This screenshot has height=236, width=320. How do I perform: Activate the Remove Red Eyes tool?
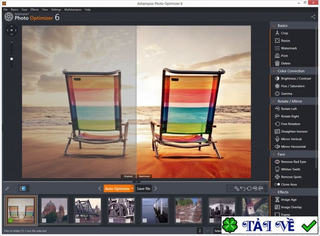[x=290, y=161]
